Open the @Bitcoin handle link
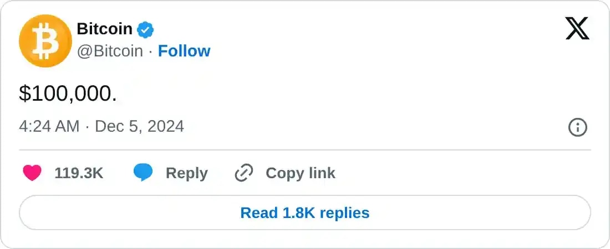This screenshot has height=249, width=610. click(x=109, y=51)
